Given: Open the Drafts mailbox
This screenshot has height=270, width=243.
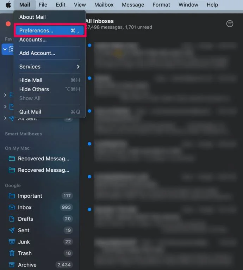Looking at the screenshot, I should point(40,219).
